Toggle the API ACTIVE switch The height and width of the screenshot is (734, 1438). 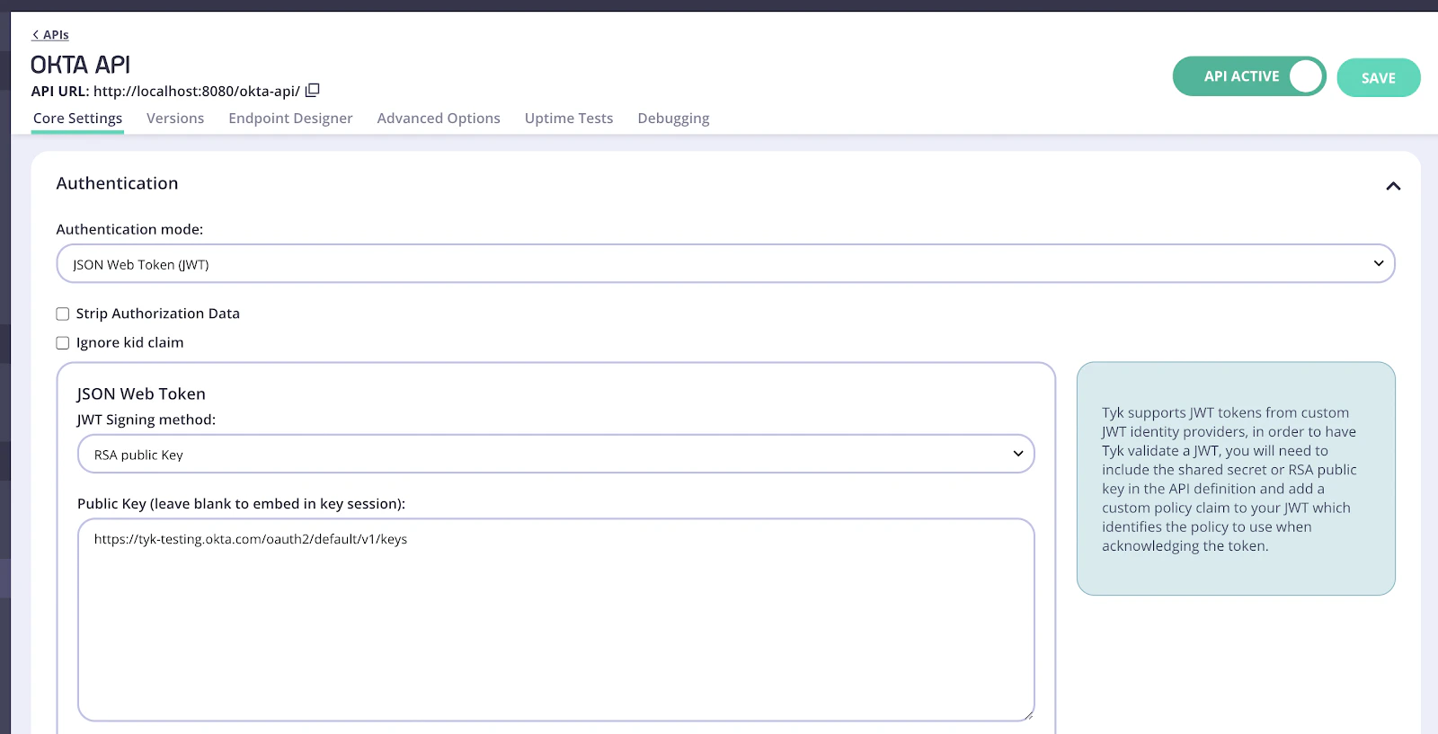click(x=1249, y=76)
